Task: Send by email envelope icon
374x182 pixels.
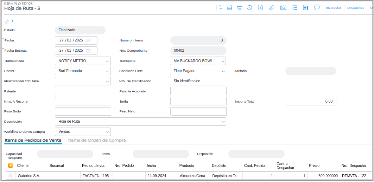Action: 283,8
